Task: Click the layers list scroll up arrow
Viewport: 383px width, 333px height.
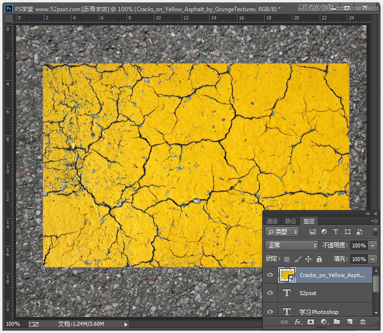Action: click(x=376, y=271)
